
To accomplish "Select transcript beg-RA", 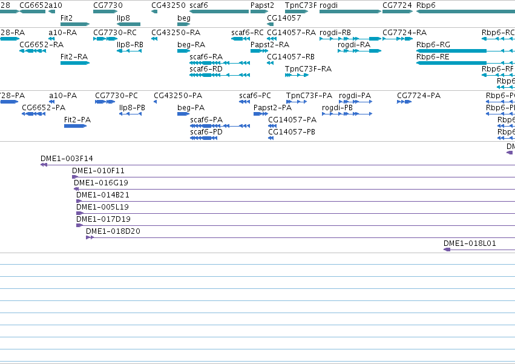I will click(183, 51).
